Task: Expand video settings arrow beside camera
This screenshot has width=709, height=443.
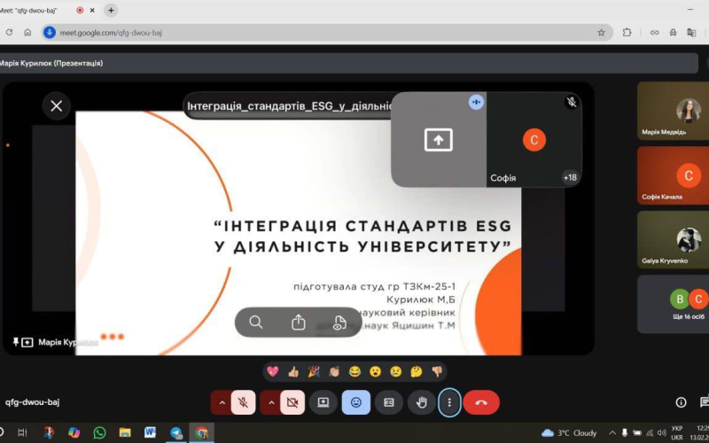Action: [270, 402]
